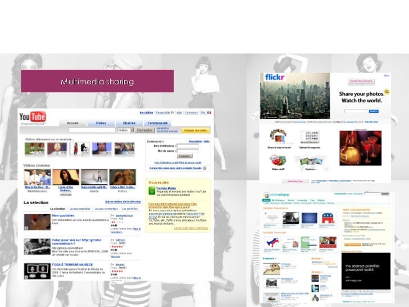The image size is (409, 307).
Task: Click the 'Mot de passe' password field
Action: coord(188,151)
